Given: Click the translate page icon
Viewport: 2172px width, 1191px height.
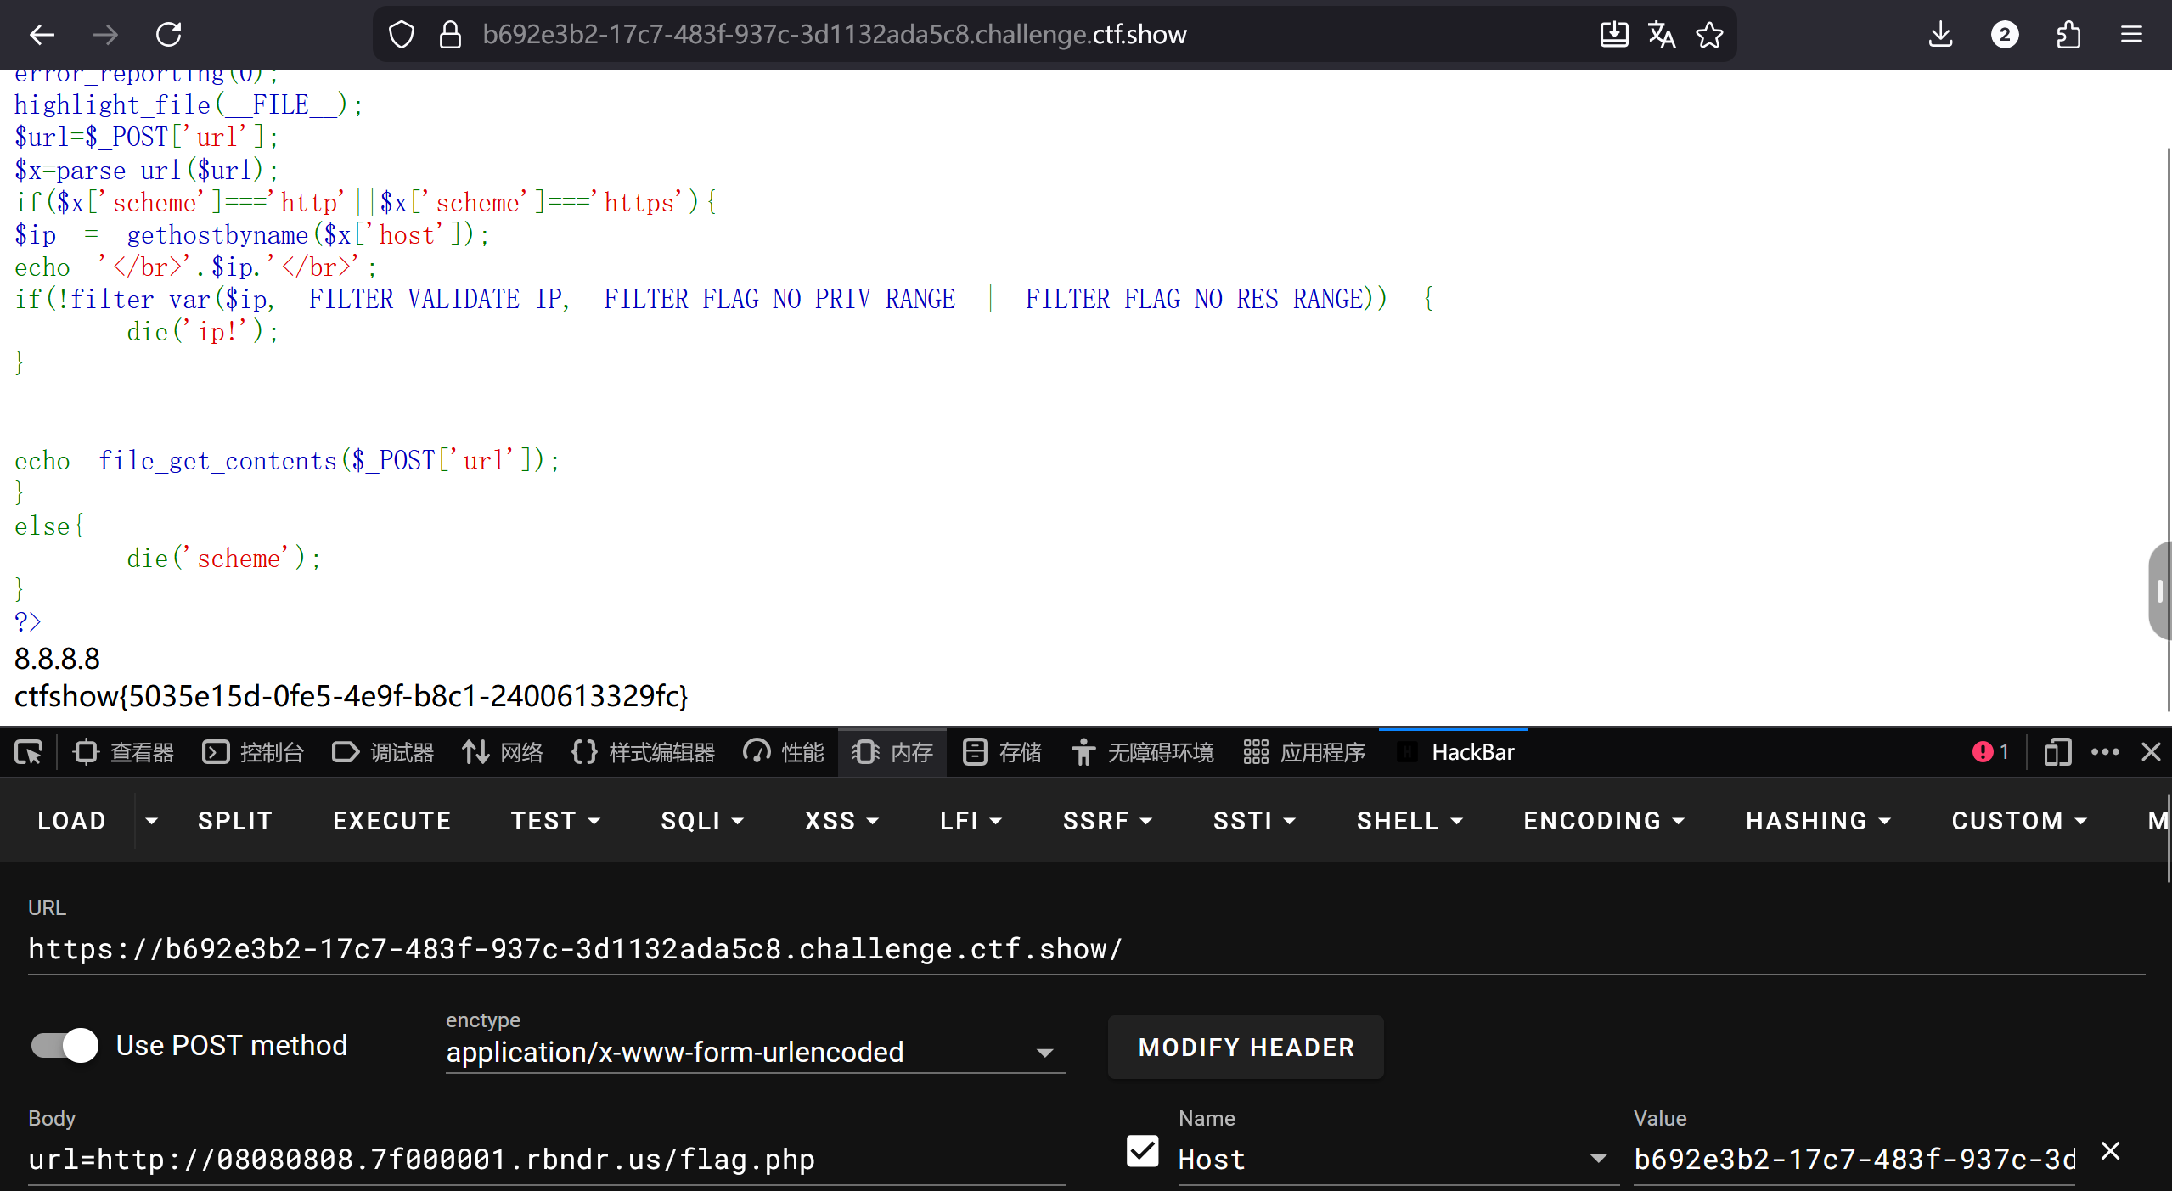Looking at the screenshot, I should tap(1661, 35).
